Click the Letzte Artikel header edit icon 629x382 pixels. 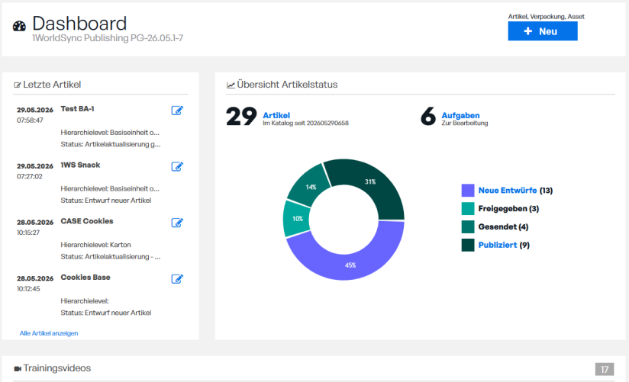[18, 85]
